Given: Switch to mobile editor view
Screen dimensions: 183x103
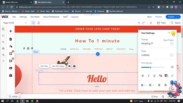Looking at the screenshot, I should 39,23.
